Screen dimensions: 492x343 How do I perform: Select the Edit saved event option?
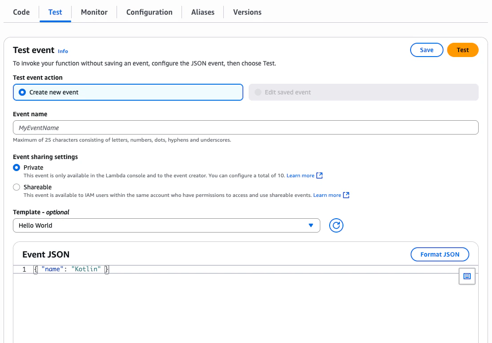click(363, 92)
